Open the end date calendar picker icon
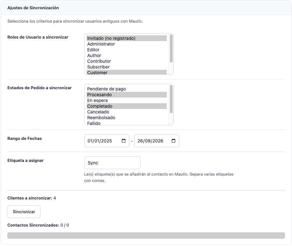Screen dimensions: 292x246 pos(173,141)
